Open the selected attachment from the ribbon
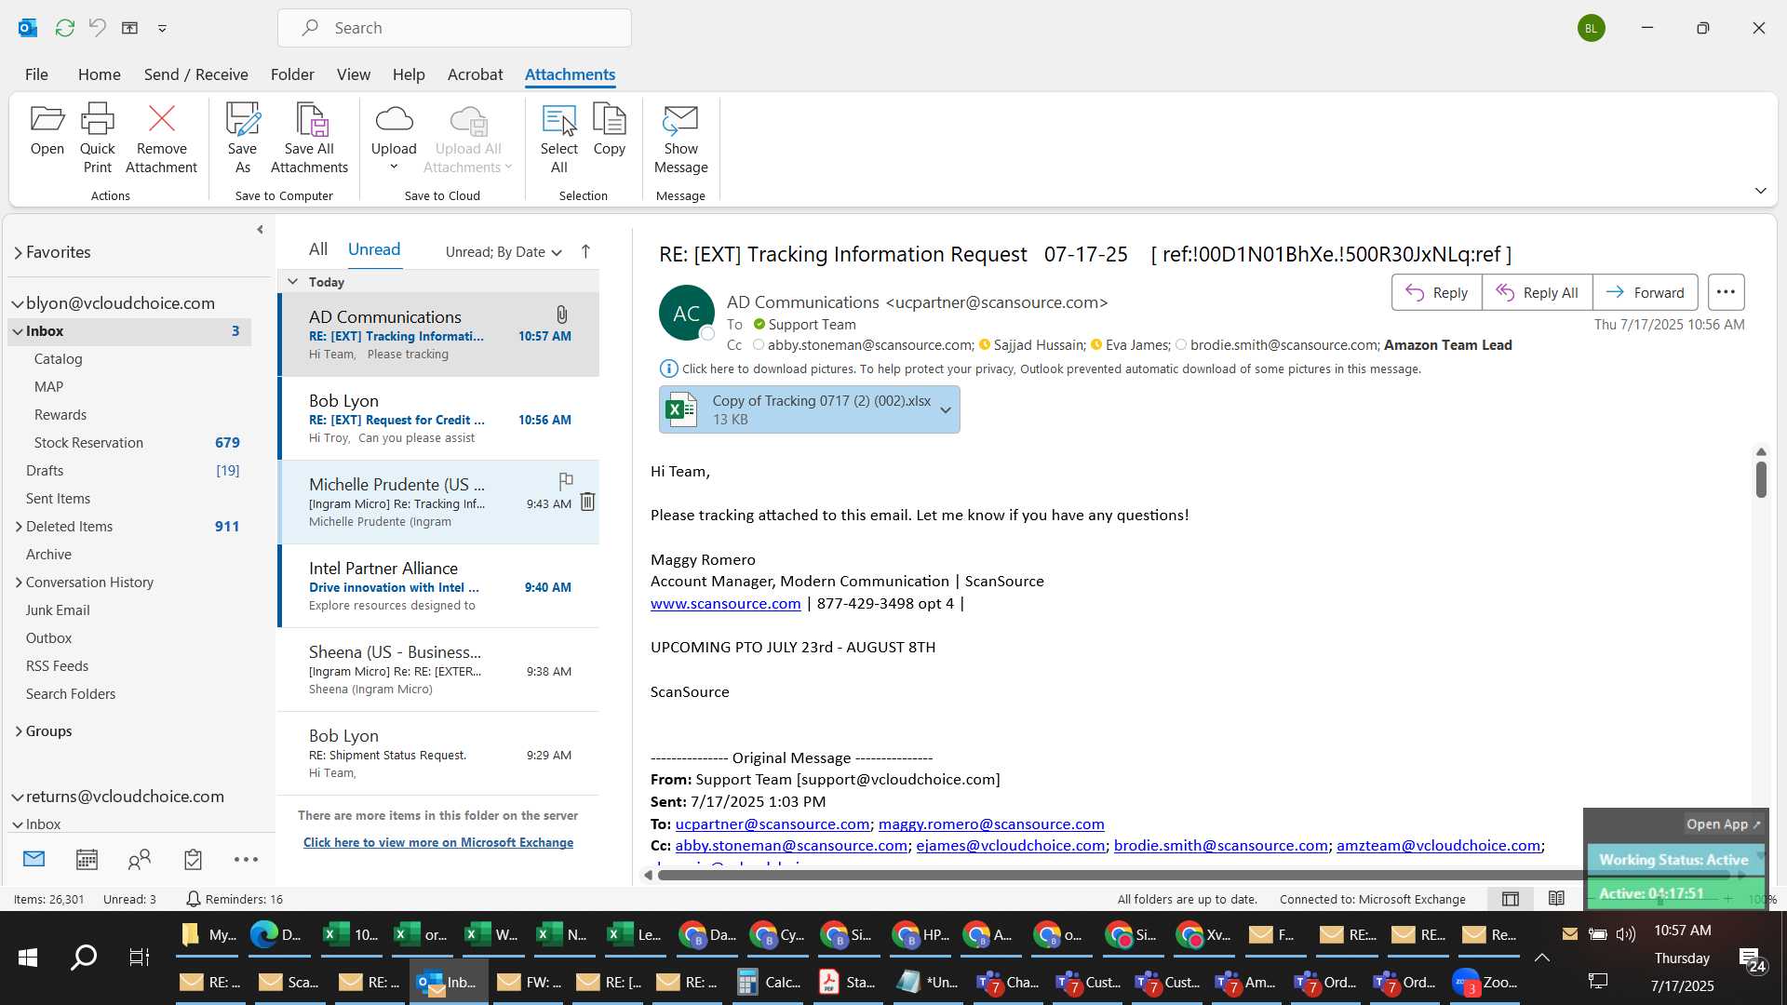 pos(47,130)
